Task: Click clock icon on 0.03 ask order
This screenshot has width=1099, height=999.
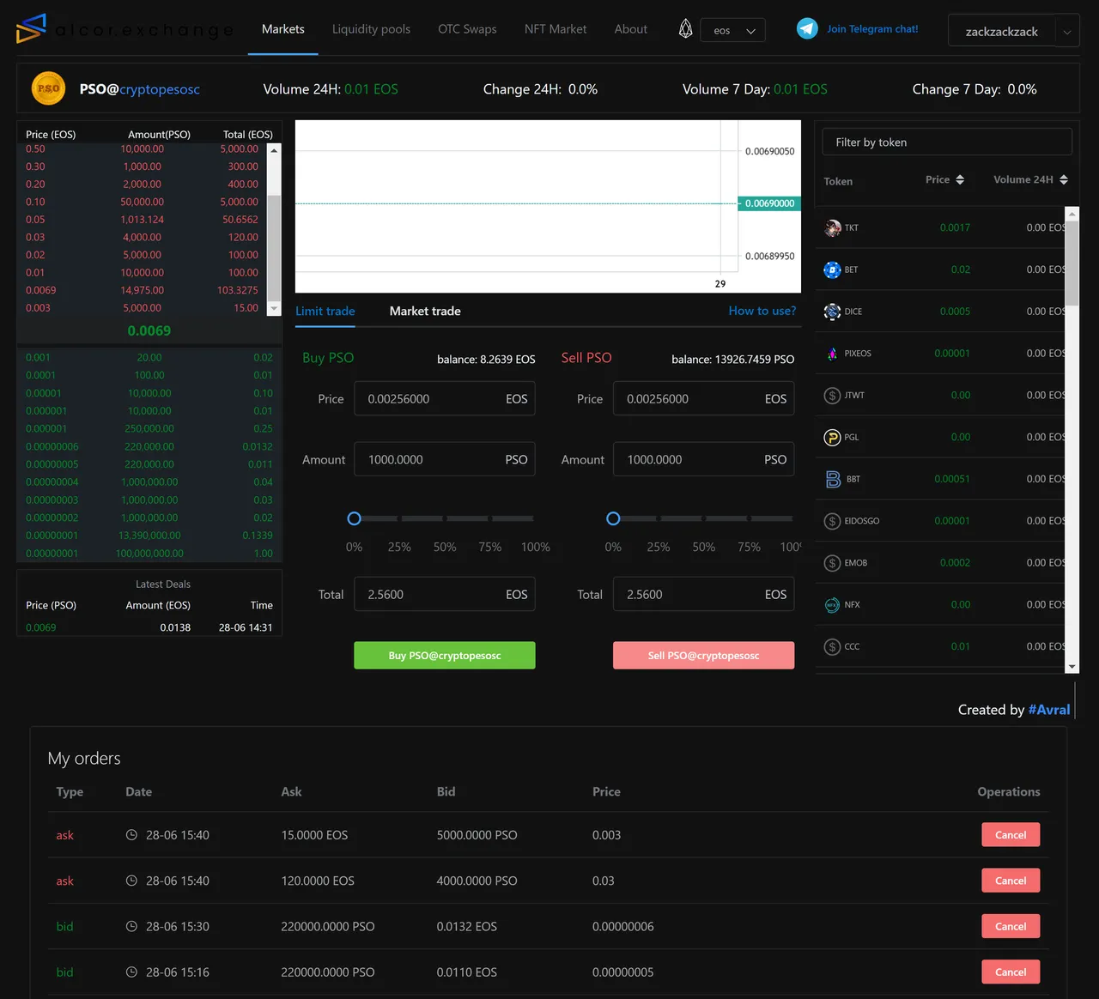Action: coord(131,881)
